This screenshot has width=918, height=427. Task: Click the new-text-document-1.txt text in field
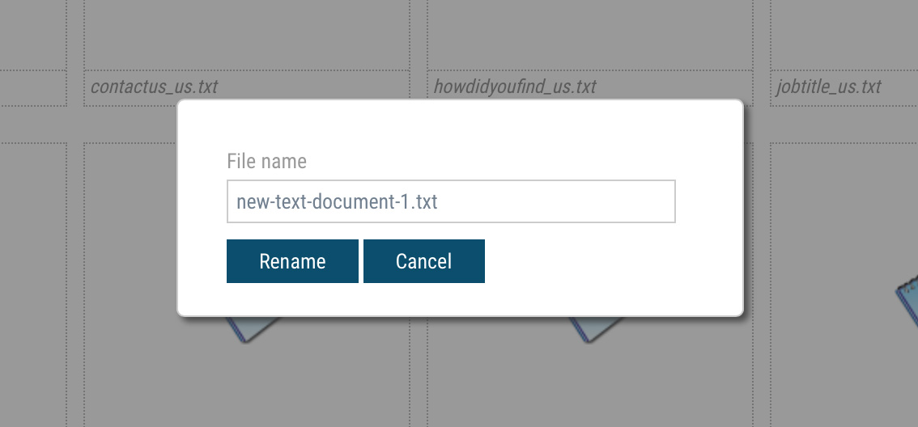click(x=337, y=201)
